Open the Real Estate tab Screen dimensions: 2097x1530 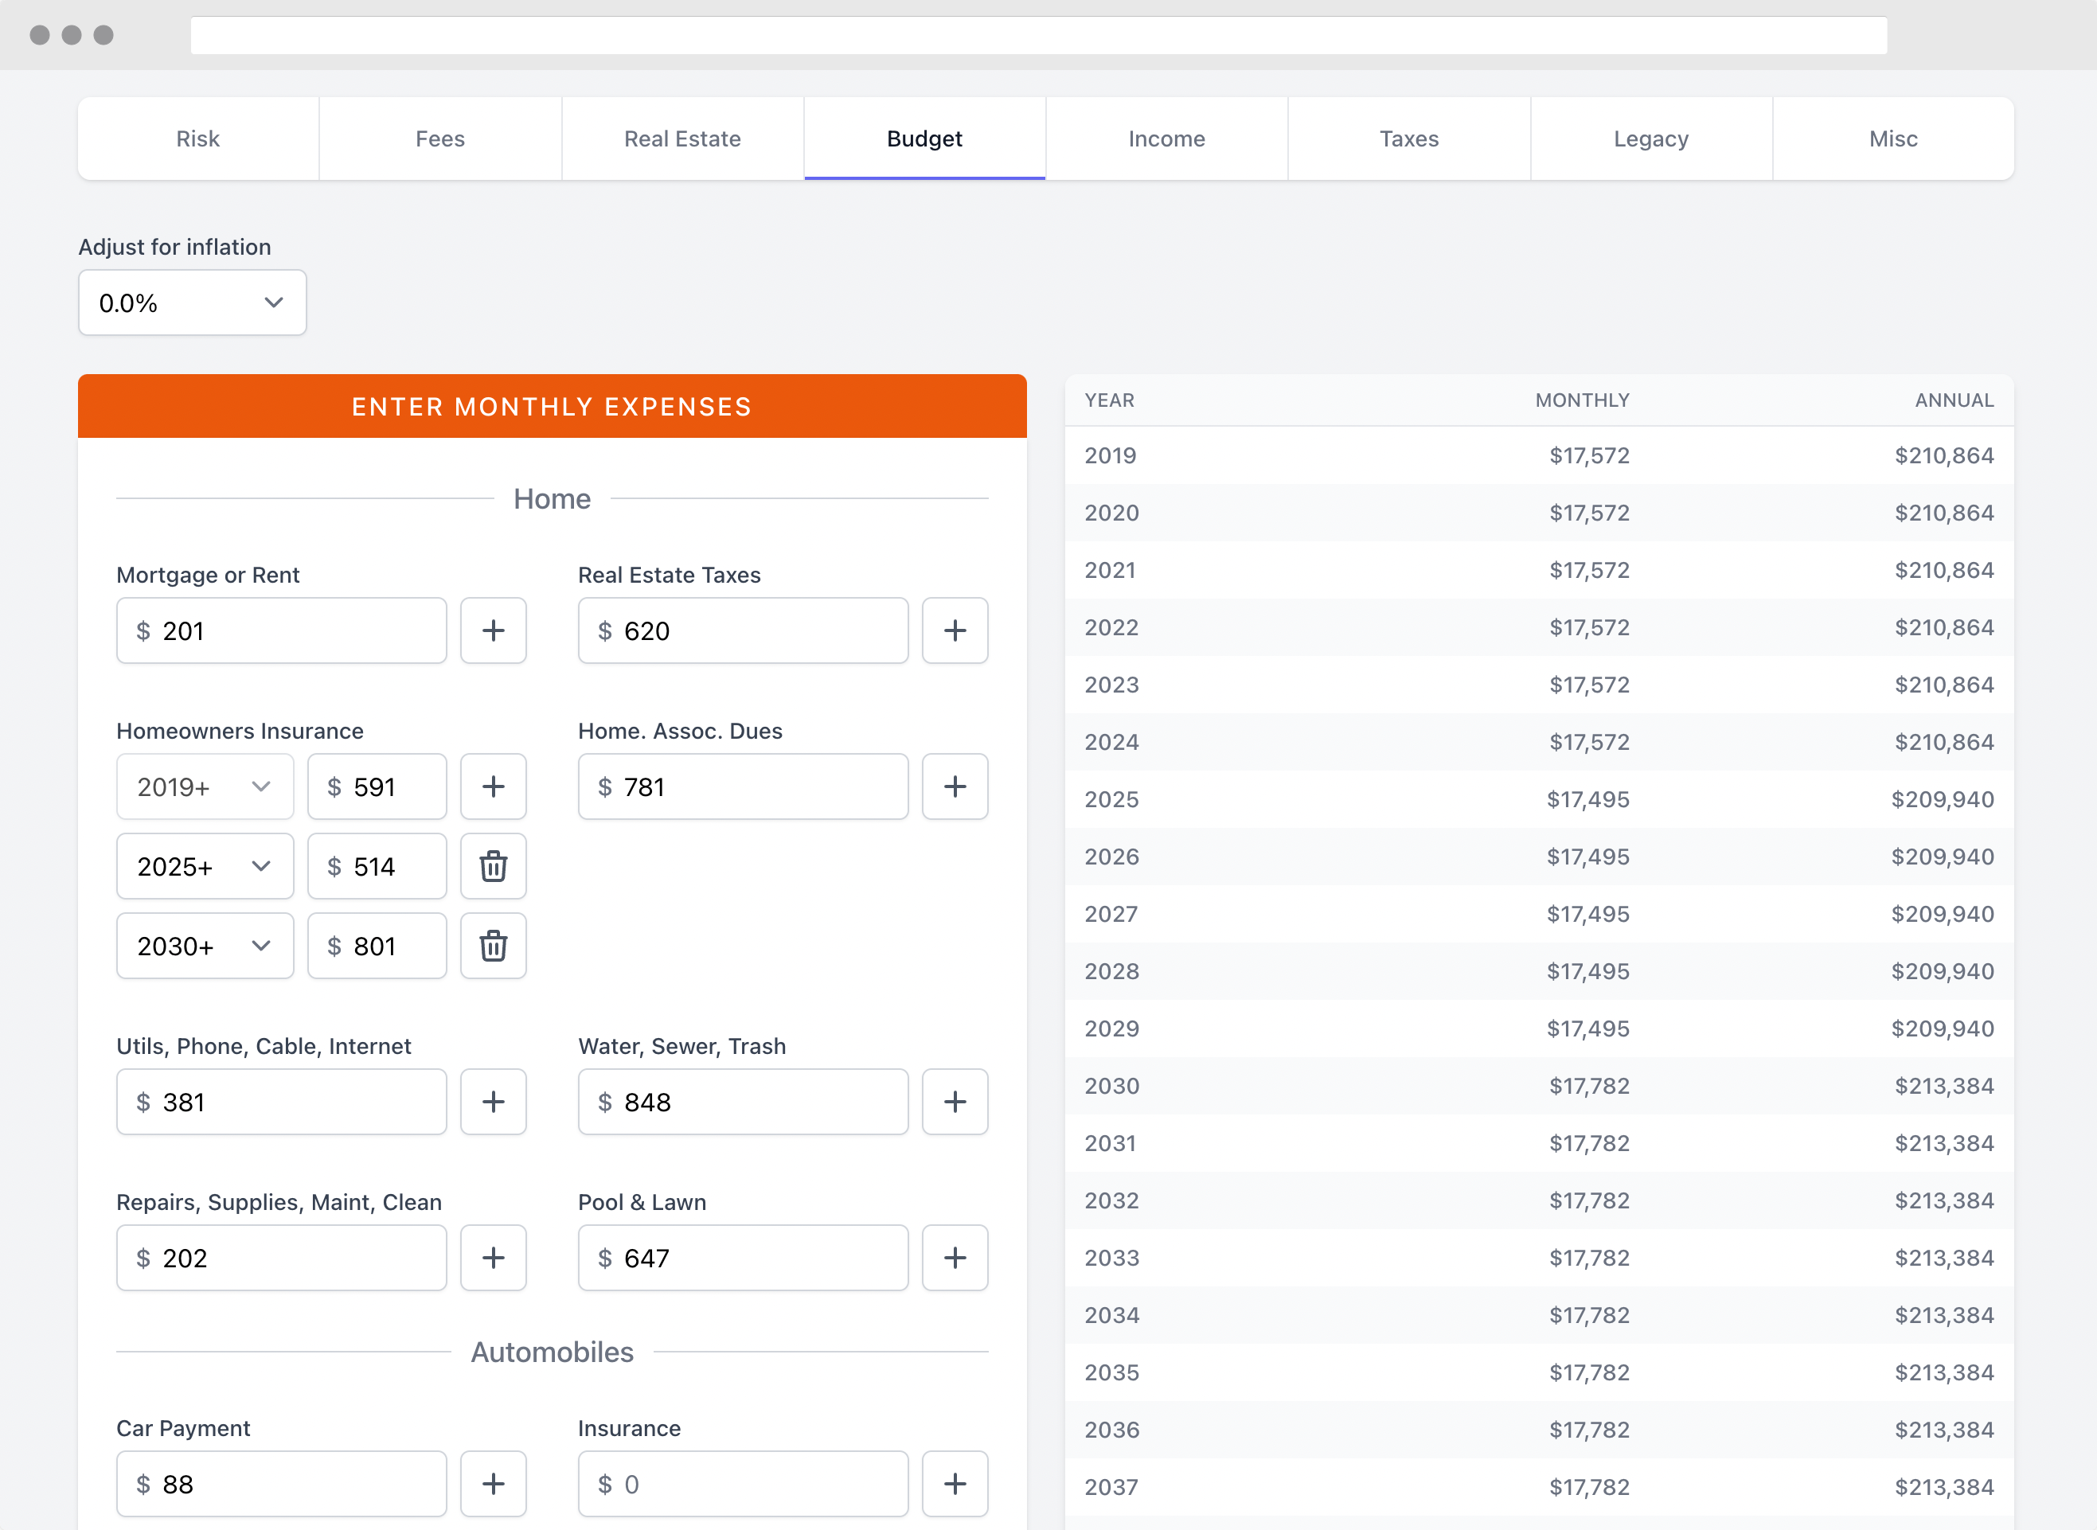(x=681, y=139)
